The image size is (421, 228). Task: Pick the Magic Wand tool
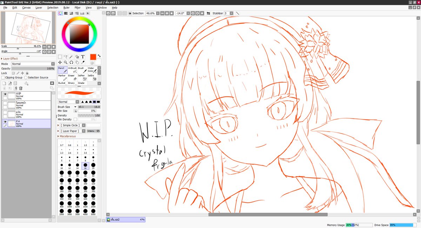(x=71, y=56)
